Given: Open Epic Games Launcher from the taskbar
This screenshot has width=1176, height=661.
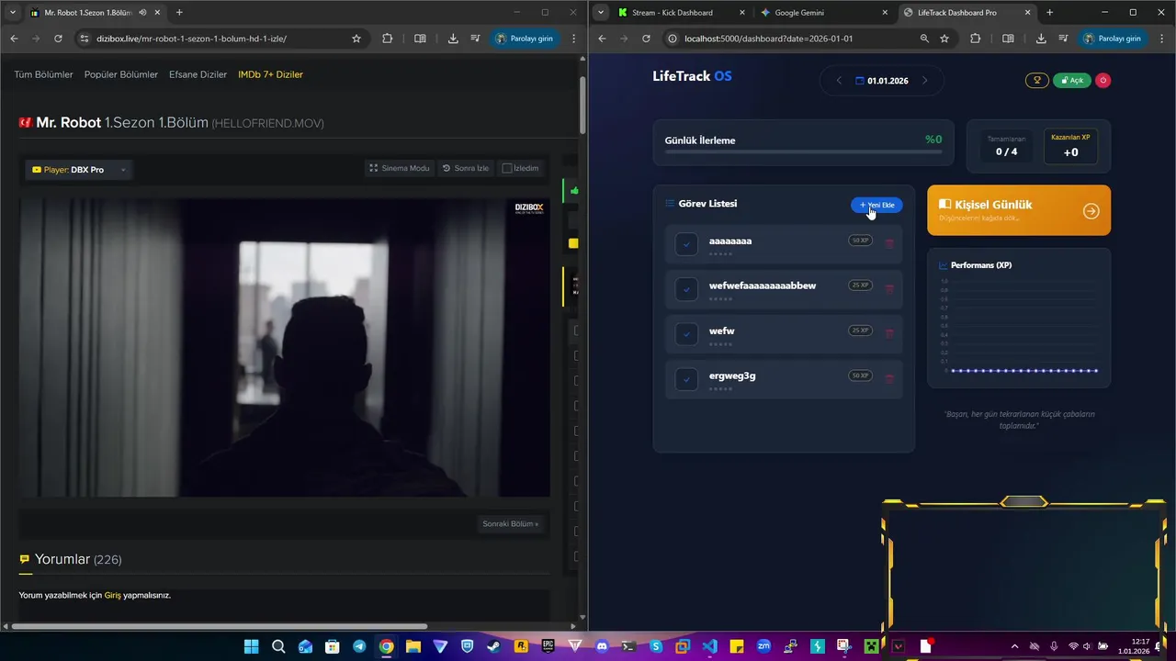Looking at the screenshot, I should [548, 646].
